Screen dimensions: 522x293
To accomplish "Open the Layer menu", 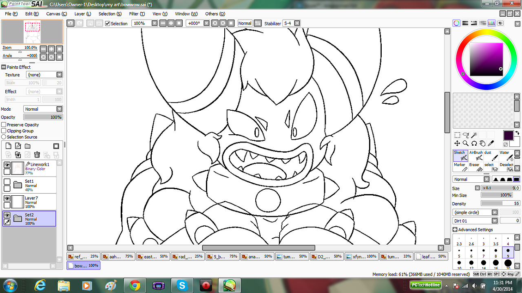I will [x=82, y=14].
